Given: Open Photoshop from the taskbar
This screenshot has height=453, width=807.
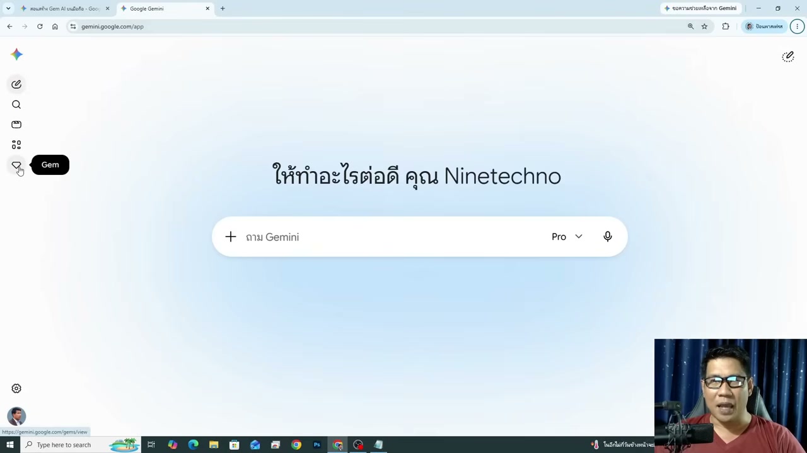Looking at the screenshot, I should (317, 445).
